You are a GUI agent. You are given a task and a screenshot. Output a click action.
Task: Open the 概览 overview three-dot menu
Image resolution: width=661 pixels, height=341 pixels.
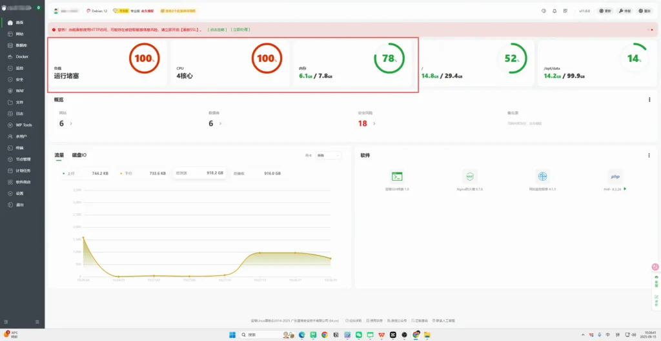click(649, 99)
